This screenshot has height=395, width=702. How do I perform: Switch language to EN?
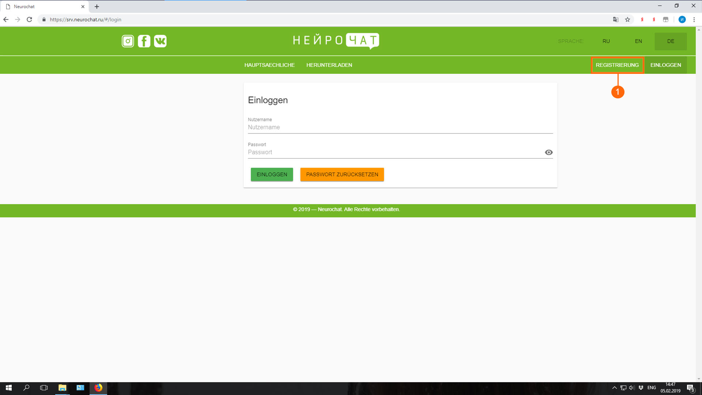point(638,41)
